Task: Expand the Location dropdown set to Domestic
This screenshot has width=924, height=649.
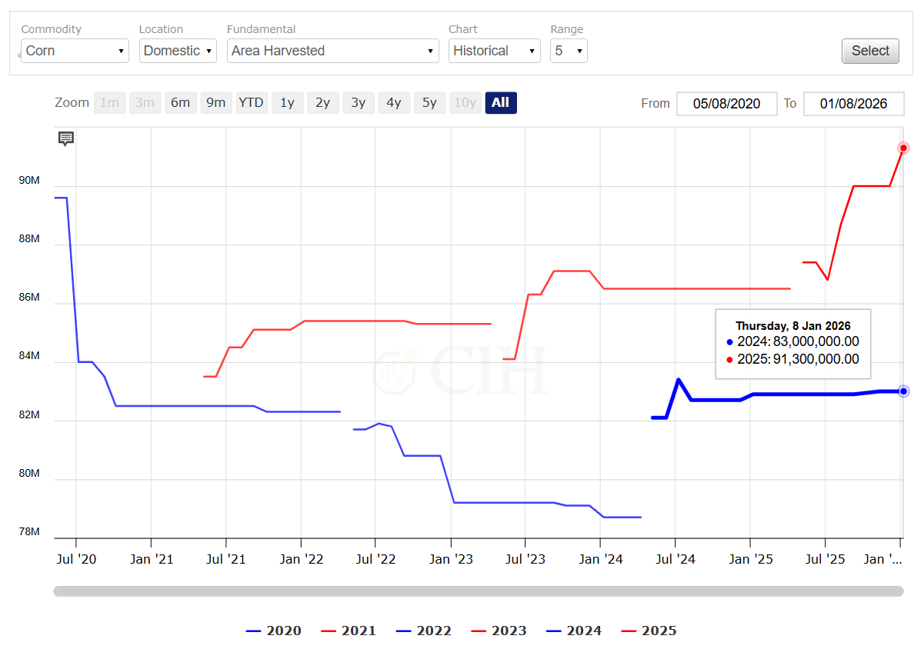Action: [x=178, y=51]
